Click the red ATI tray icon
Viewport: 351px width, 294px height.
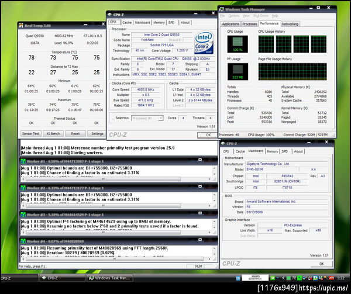331,278
